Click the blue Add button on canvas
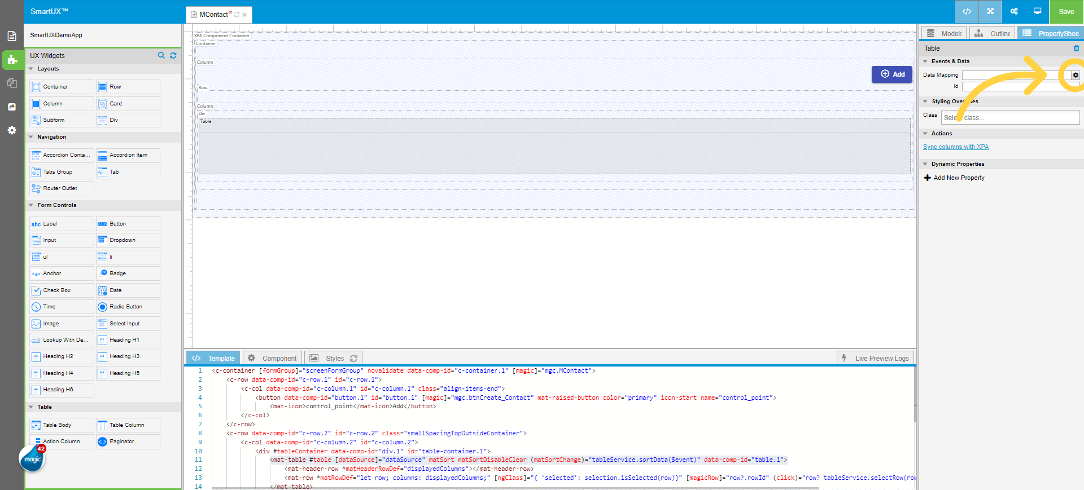Image resolution: width=1084 pixels, height=490 pixels. point(892,74)
